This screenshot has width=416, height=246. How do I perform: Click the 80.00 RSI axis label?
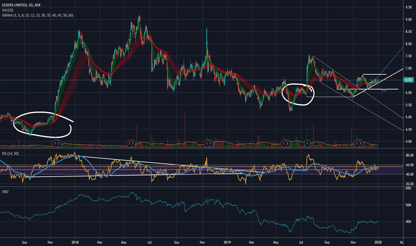tap(409, 155)
